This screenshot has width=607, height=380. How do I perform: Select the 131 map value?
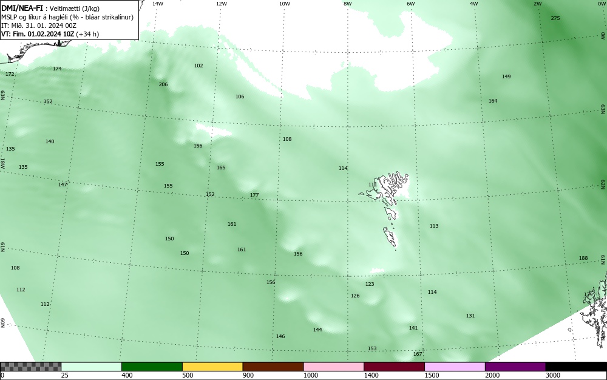tap(470, 316)
